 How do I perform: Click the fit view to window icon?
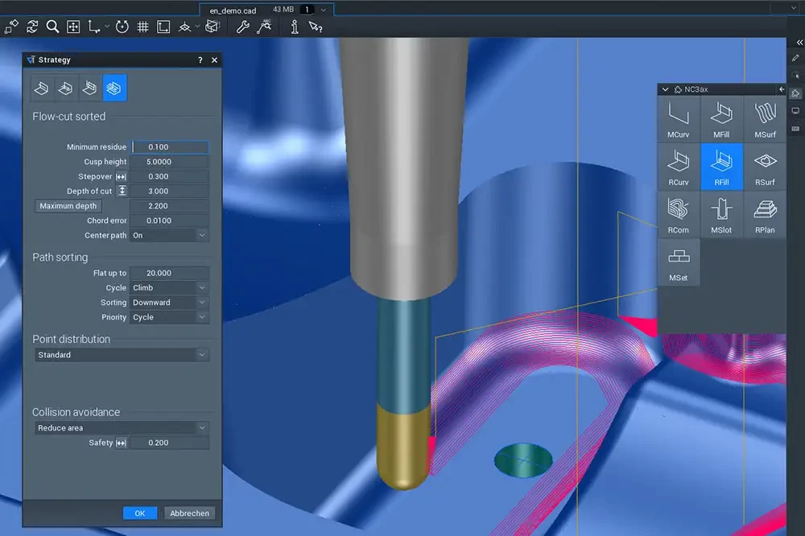click(73, 27)
